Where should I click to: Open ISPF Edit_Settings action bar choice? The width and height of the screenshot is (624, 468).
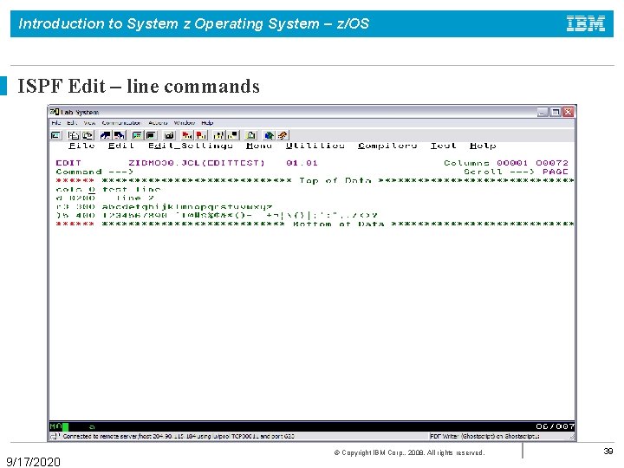tap(191, 146)
